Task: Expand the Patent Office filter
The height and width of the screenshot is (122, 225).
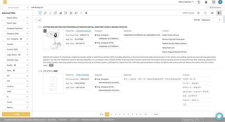Action: [x=16, y=18]
